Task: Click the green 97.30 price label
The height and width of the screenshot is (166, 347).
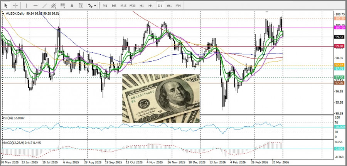Action: point(340,77)
